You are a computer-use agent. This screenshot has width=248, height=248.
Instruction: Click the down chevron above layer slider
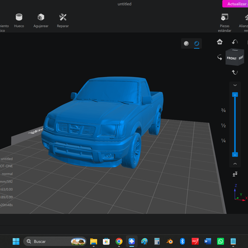(235, 85)
